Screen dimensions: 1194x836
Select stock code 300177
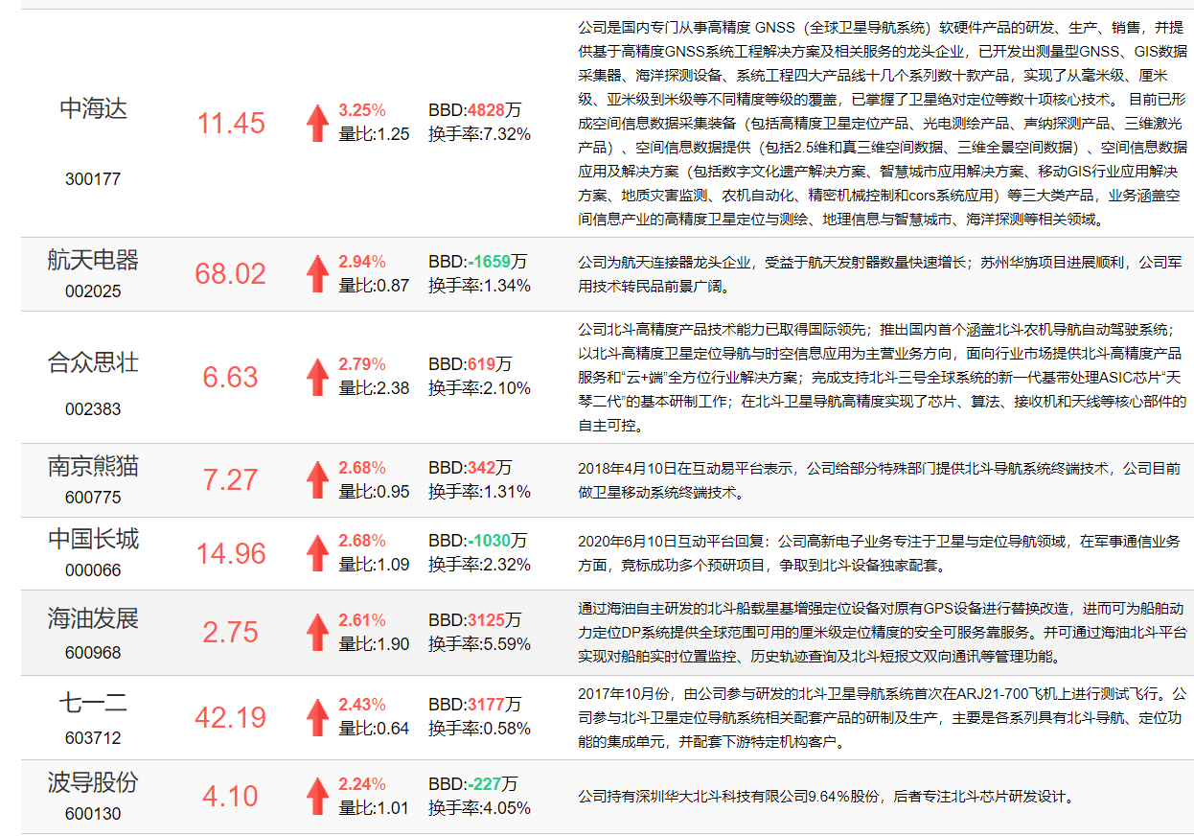(93, 179)
